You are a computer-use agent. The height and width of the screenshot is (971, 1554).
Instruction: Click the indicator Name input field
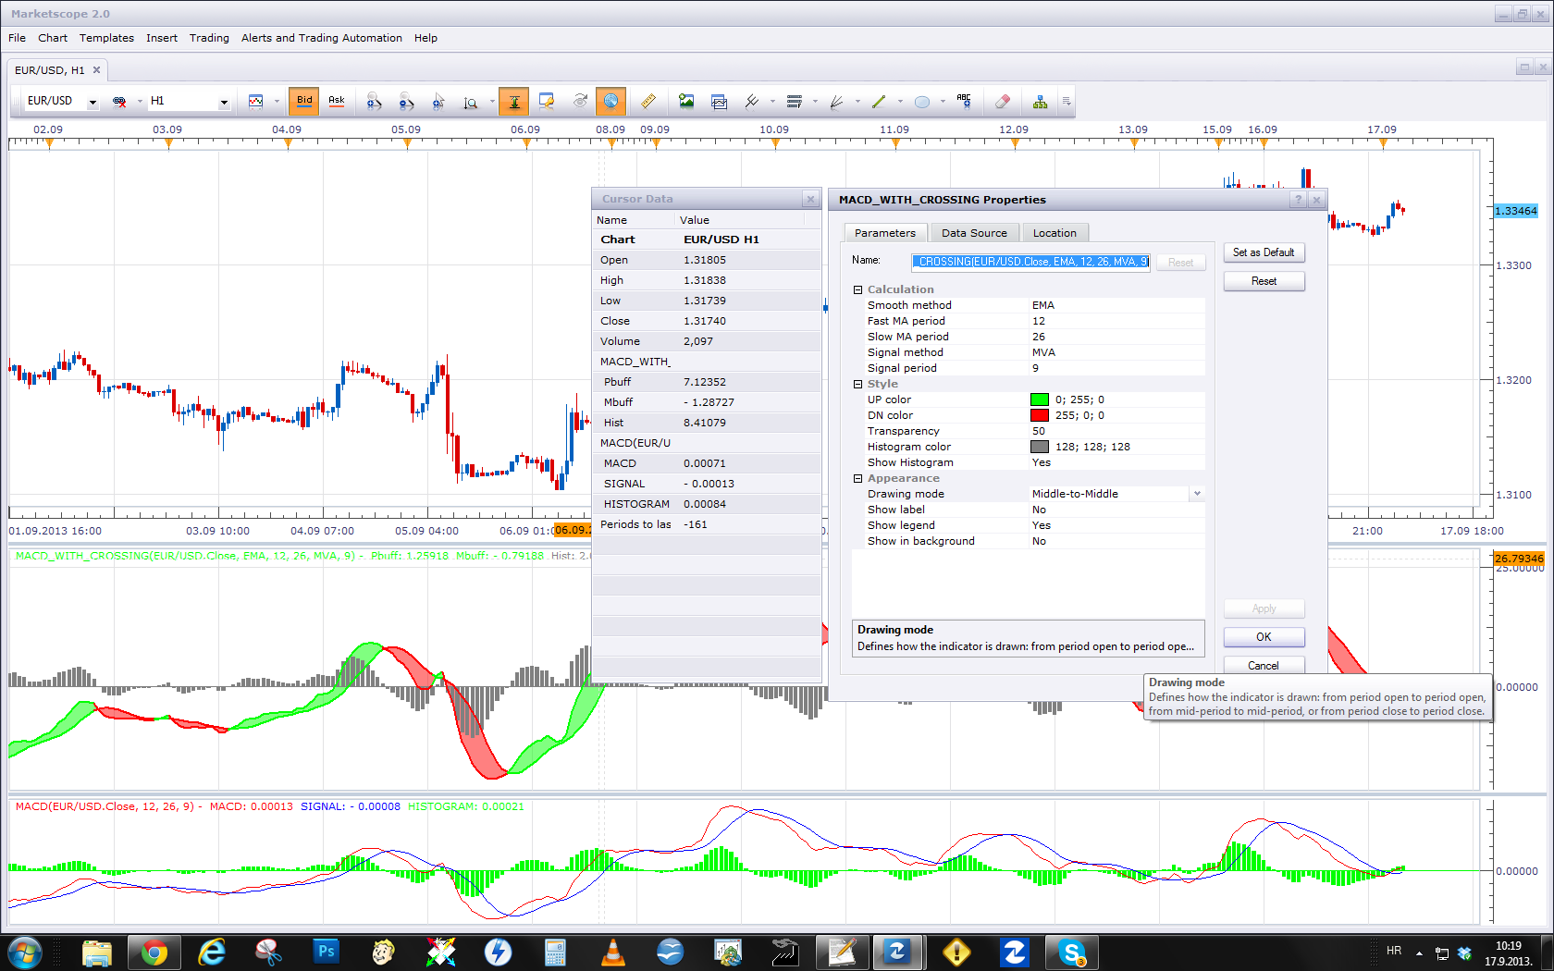(x=1031, y=262)
